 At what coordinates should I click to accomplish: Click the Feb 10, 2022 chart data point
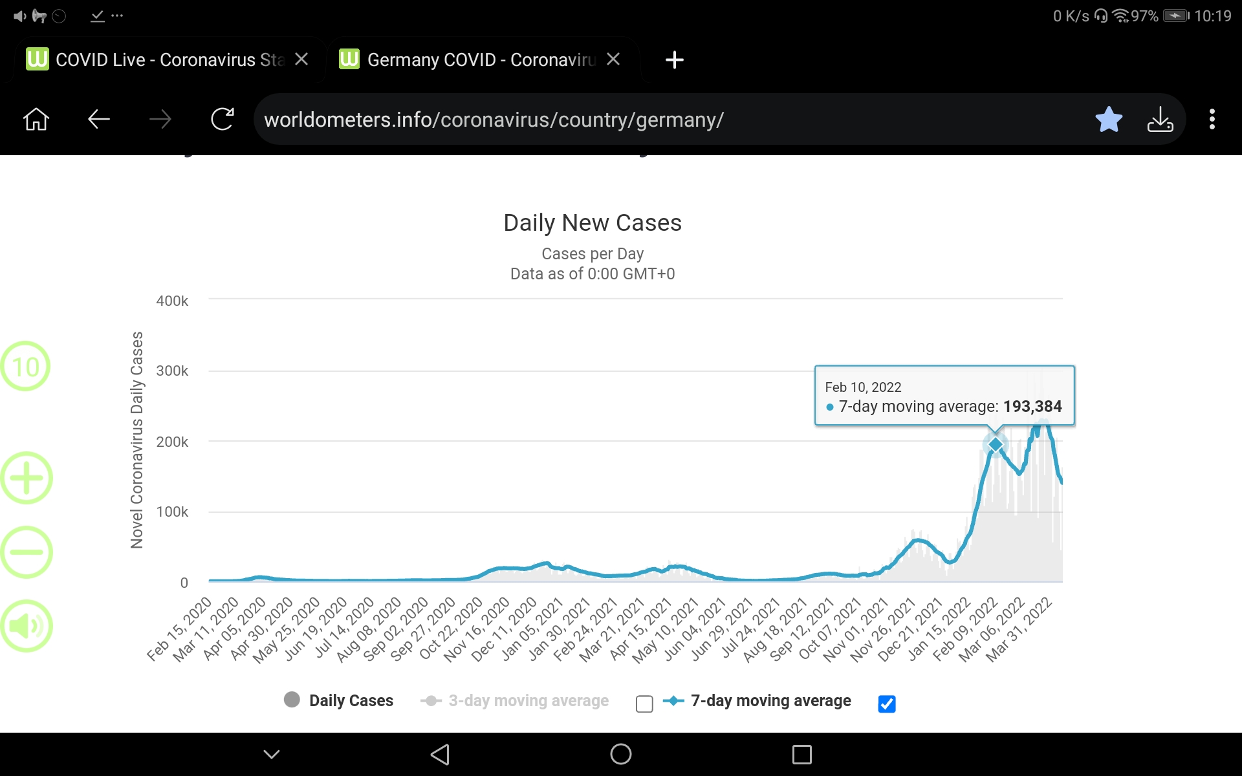pyautogui.click(x=996, y=445)
